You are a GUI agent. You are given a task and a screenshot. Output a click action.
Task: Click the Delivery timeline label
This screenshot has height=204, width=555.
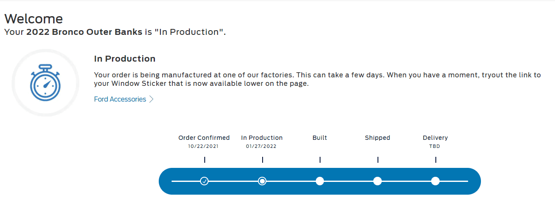click(435, 138)
